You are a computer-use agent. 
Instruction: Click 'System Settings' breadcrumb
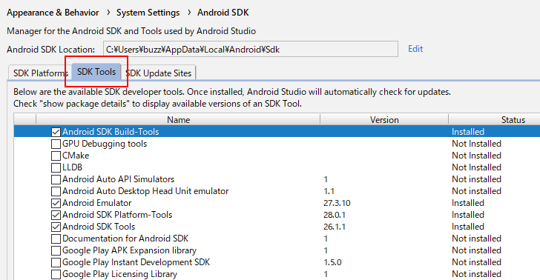click(x=148, y=13)
